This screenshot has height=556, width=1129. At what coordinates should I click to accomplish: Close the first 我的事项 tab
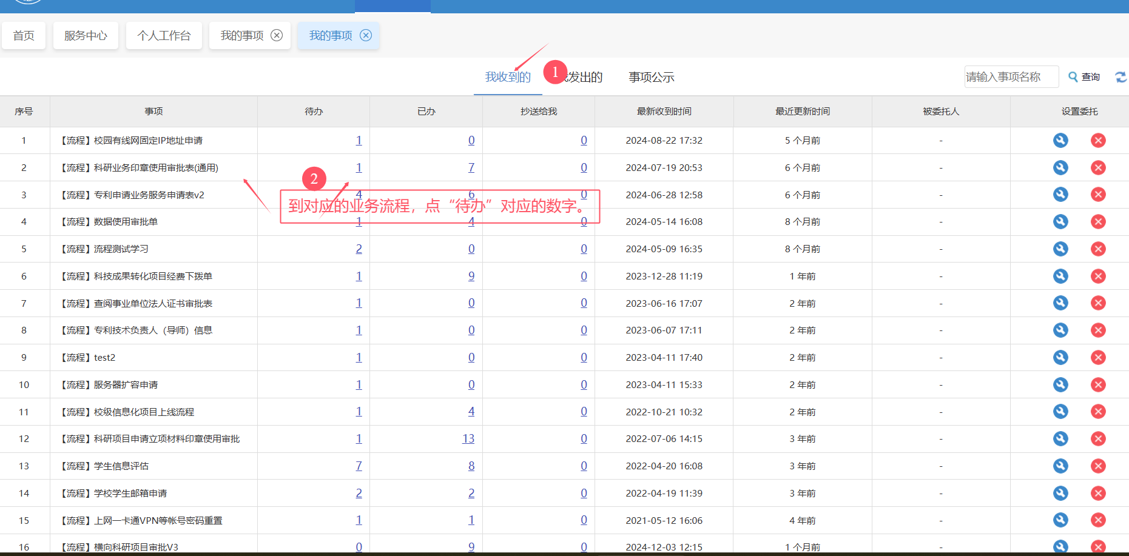pyautogui.click(x=277, y=35)
